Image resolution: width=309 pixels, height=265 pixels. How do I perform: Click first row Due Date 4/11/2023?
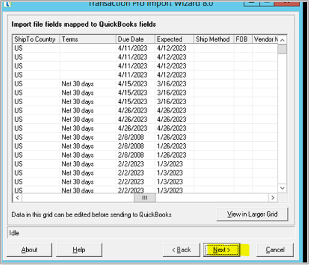coord(136,48)
